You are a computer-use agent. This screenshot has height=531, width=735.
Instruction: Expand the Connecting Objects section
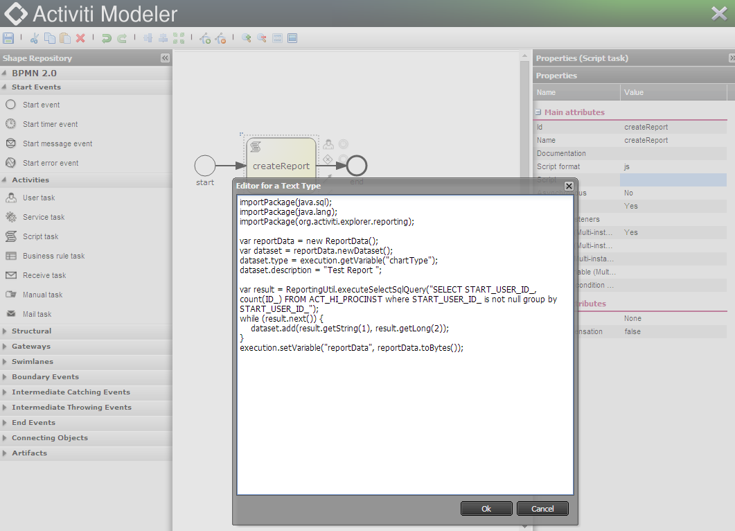pos(4,437)
